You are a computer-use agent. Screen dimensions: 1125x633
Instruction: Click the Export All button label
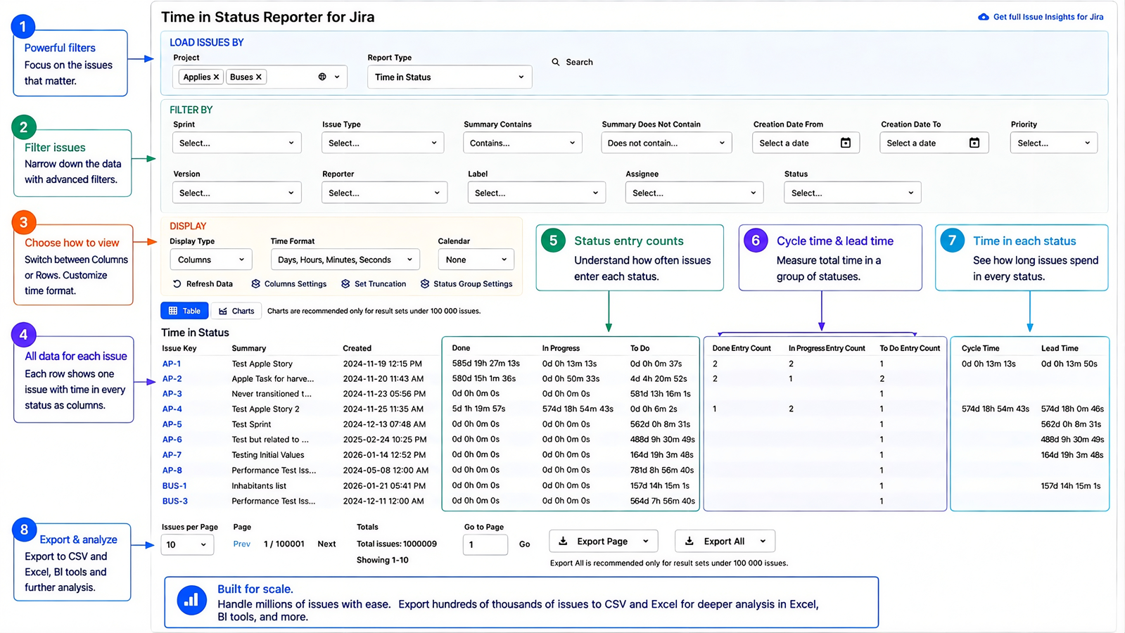(724, 541)
